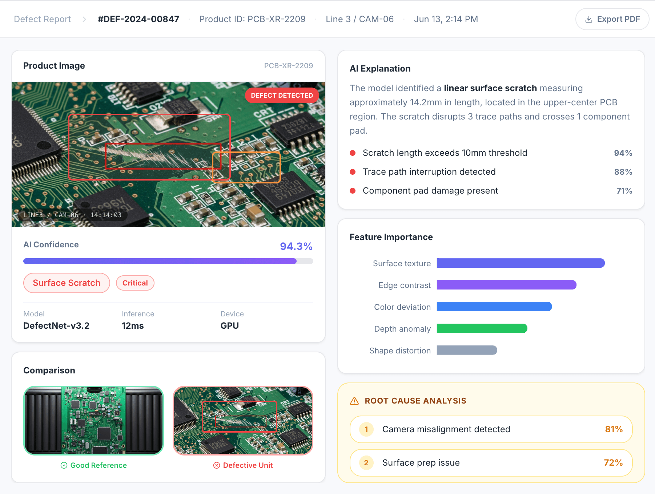Open the Good Reference thumbnail image

point(94,421)
